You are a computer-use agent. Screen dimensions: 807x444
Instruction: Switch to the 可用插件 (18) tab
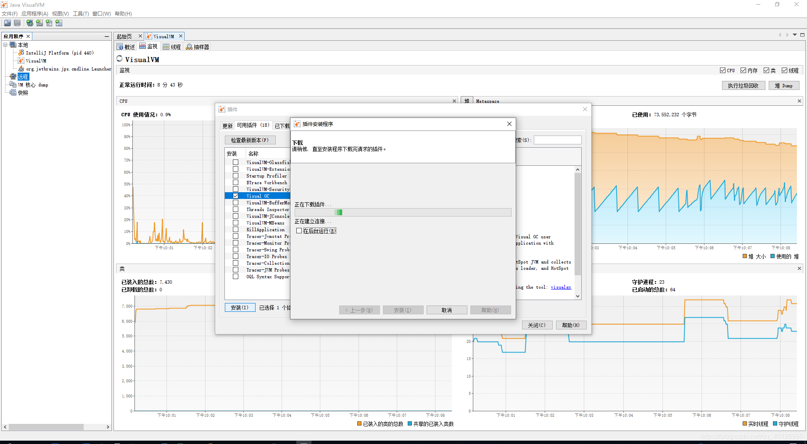point(253,125)
